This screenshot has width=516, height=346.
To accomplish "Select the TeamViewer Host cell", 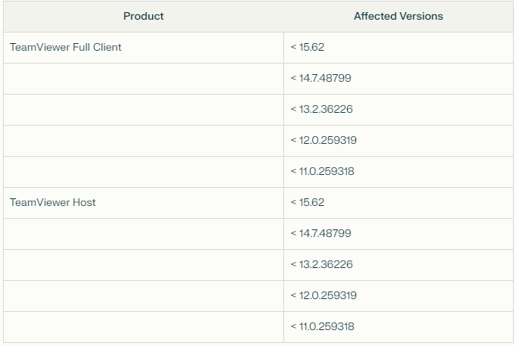I will tap(143, 203).
